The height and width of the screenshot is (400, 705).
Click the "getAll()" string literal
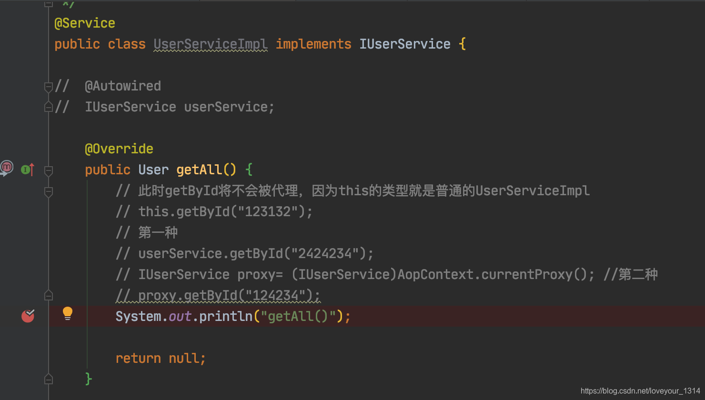(x=299, y=316)
